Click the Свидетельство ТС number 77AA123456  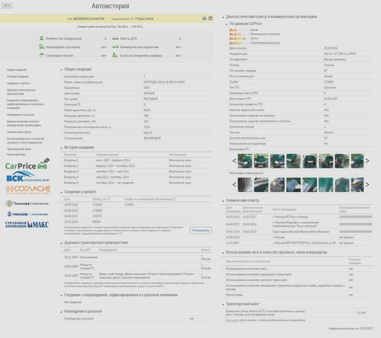[x=144, y=18]
